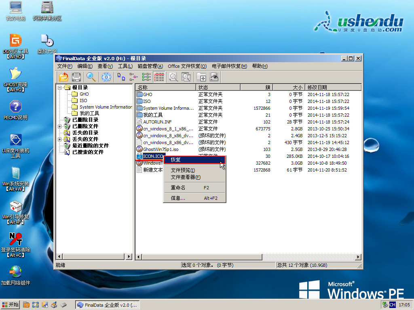Image resolution: width=414 pixels, height=310 pixels.
Task: Switch to list view (green icon)
Action: [x=146, y=77]
